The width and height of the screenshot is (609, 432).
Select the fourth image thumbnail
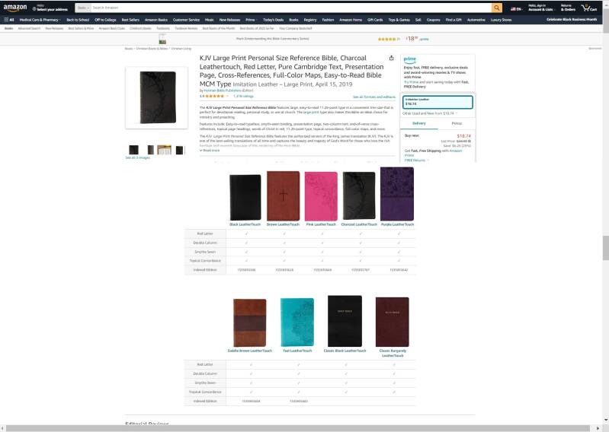(179, 150)
